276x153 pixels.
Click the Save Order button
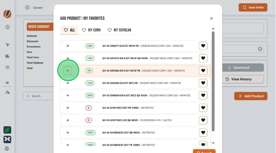253,8
